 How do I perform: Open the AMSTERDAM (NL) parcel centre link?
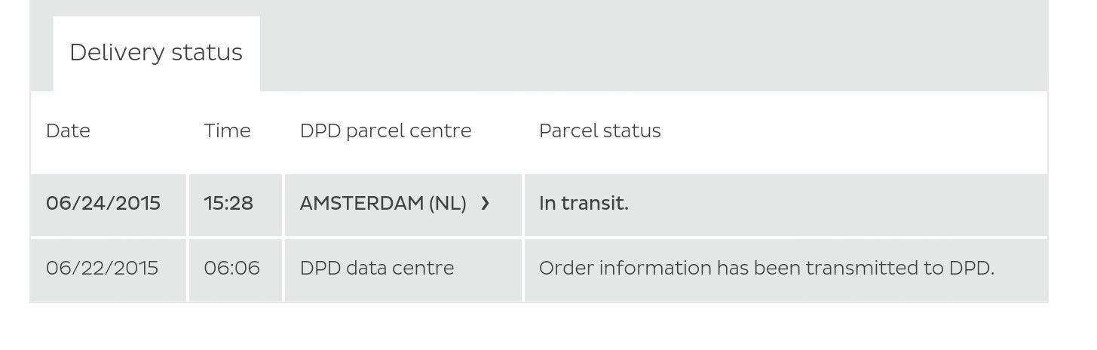pos(383,204)
